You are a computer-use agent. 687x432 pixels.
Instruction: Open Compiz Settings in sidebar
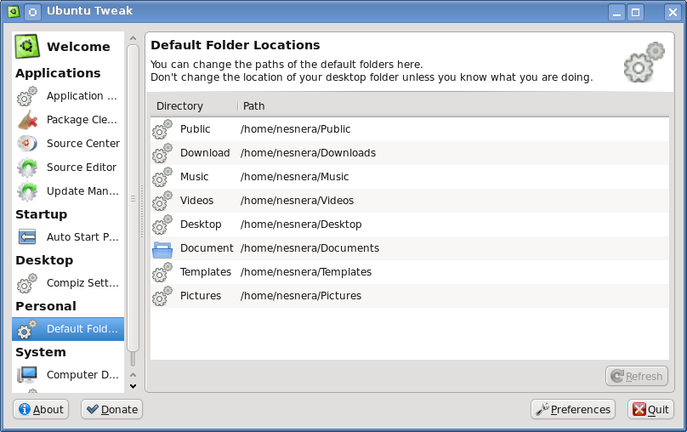pos(82,283)
